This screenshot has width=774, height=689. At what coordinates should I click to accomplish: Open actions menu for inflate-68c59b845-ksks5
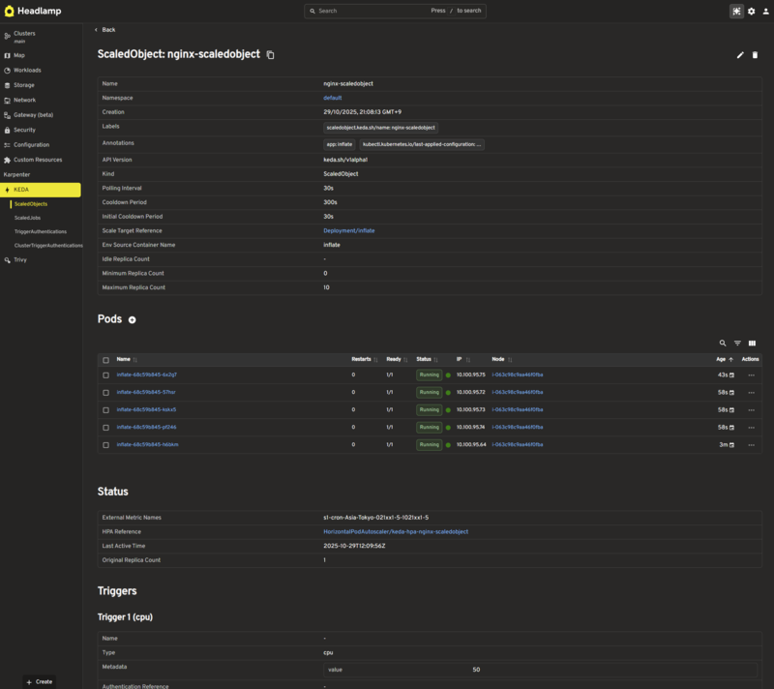[752, 410]
